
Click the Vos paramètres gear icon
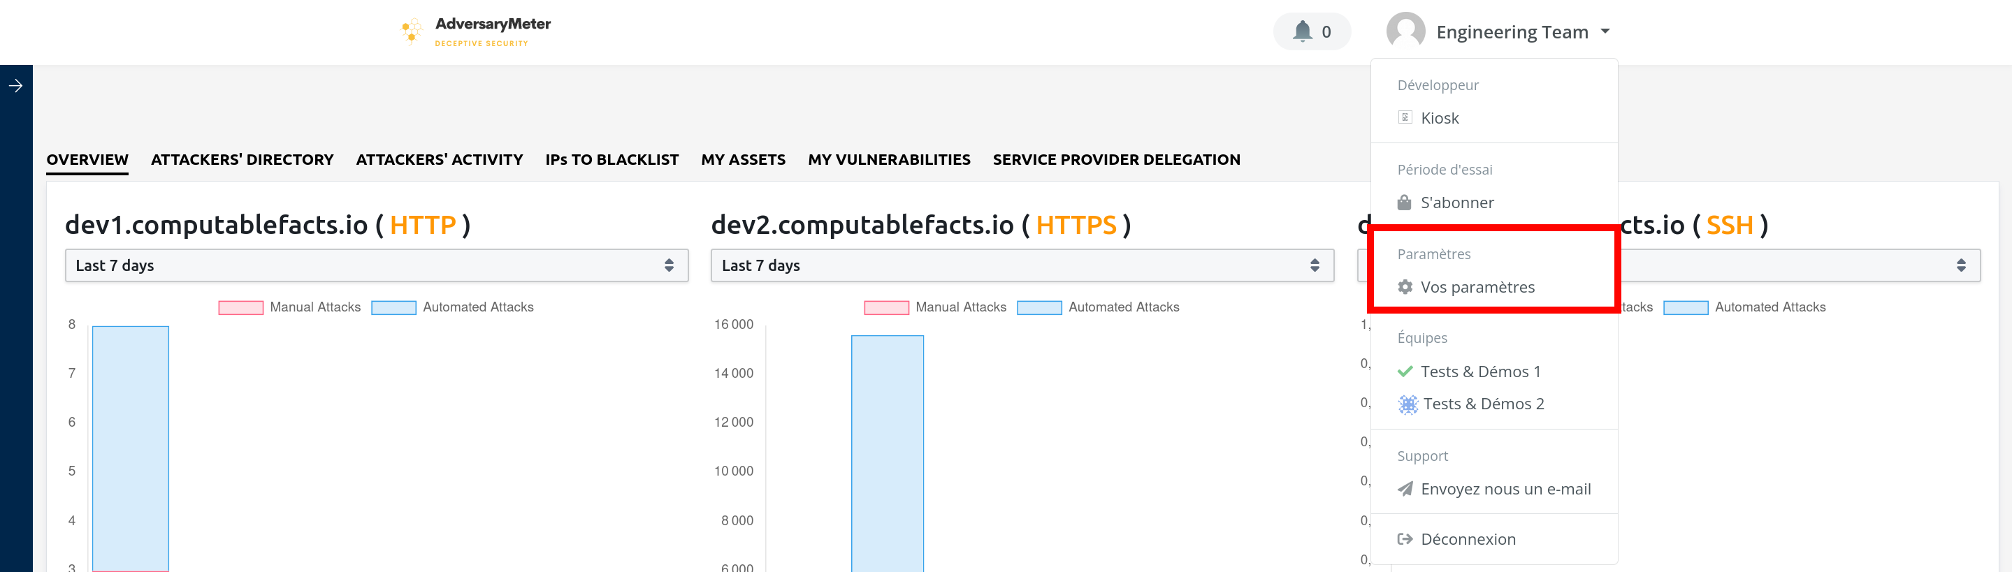pos(1404,287)
